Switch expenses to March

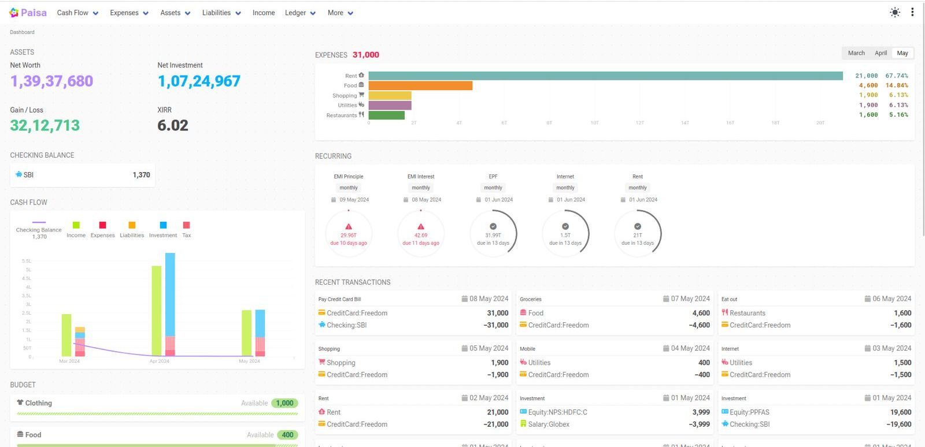pyautogui.click(x=856, y=53)
